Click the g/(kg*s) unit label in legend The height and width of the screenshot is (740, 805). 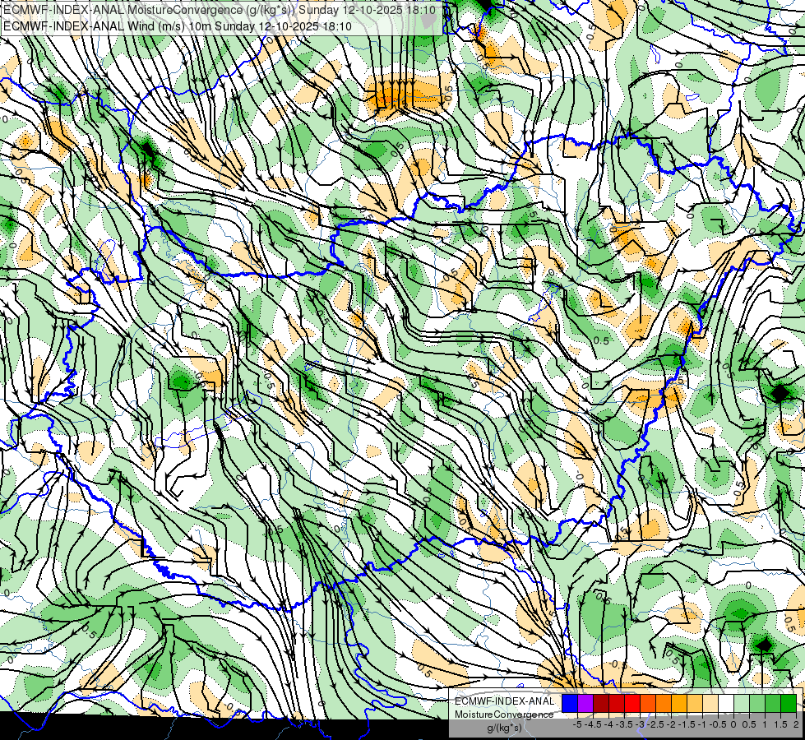pyautogui.click(x=504, y=728)
